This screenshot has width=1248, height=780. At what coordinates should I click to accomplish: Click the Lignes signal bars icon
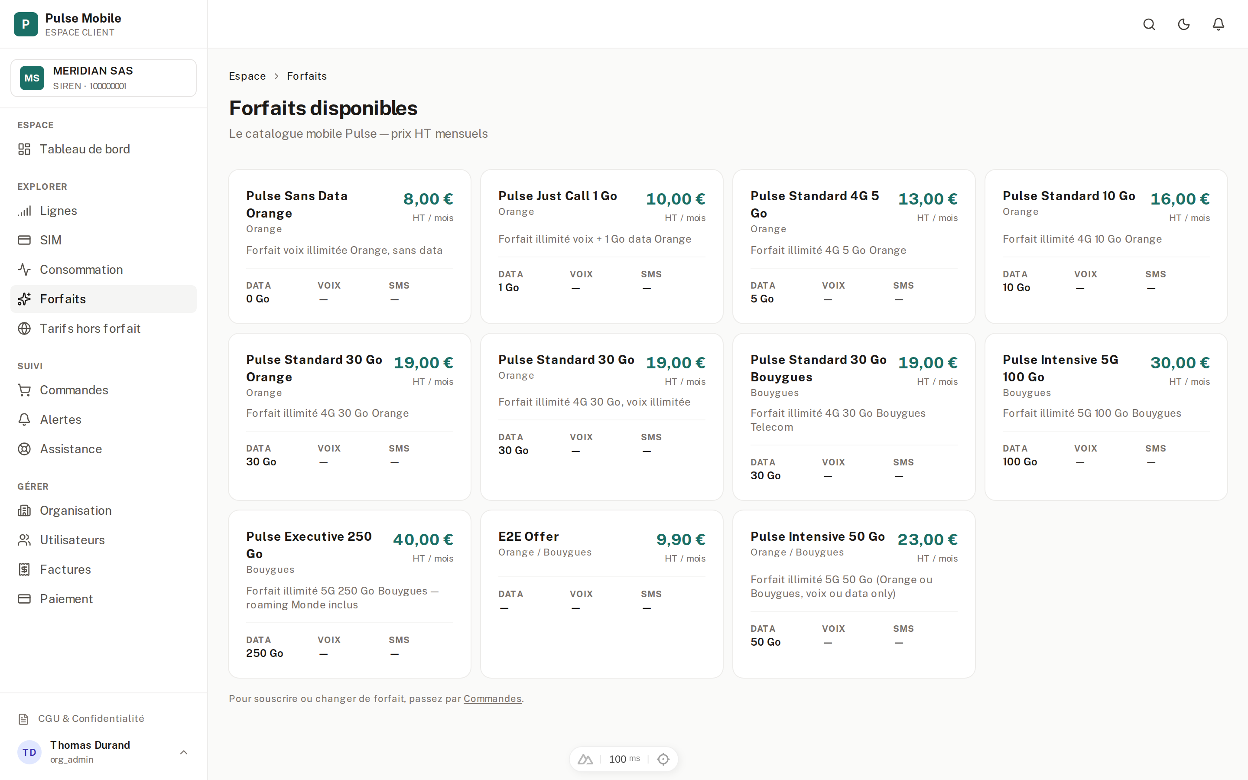coord(24,211)
